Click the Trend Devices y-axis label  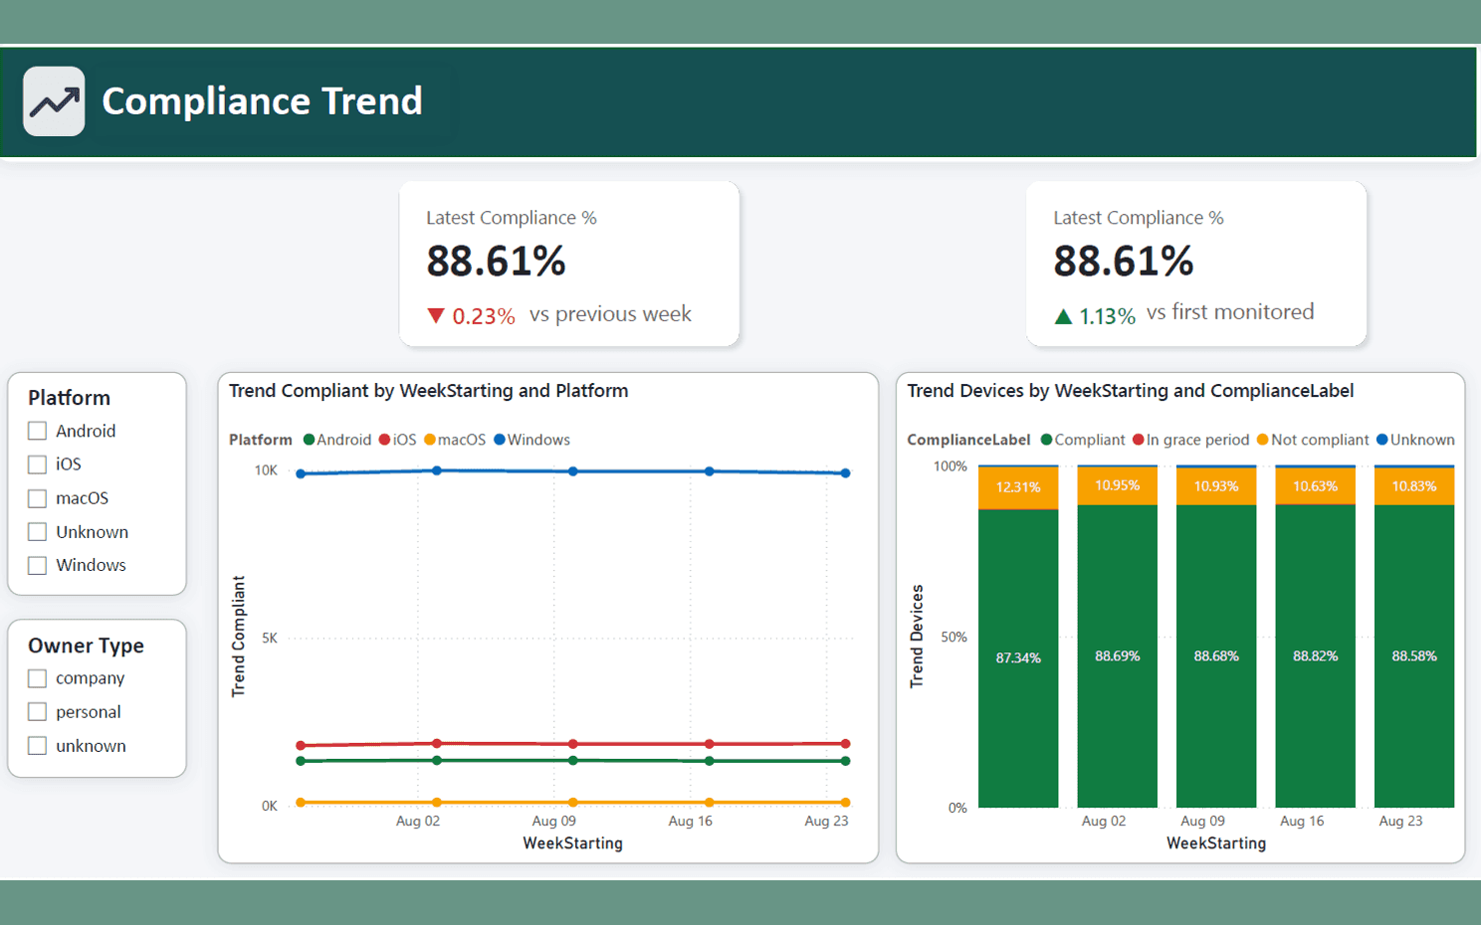tap(917, 637)
